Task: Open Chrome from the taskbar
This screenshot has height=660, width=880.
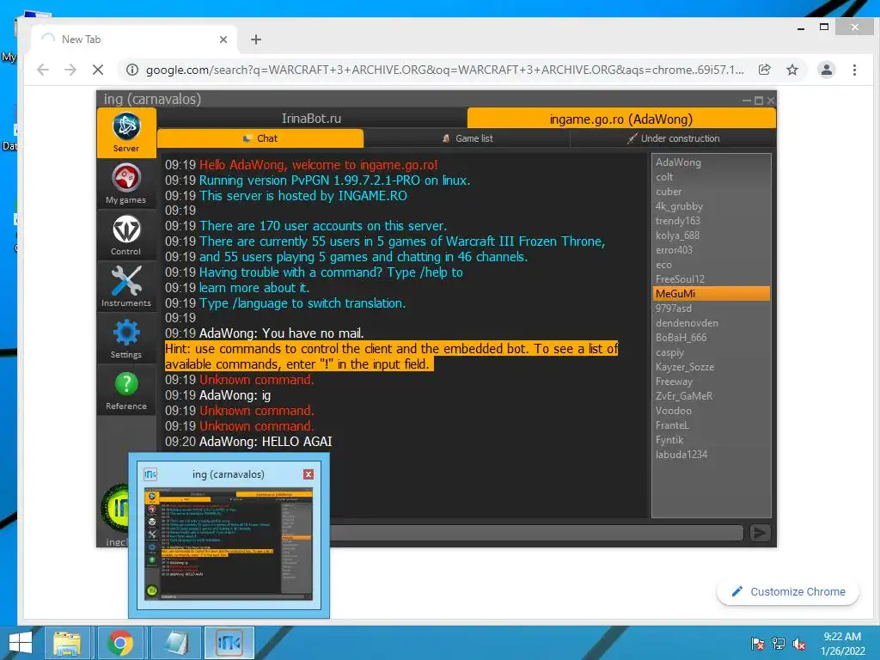Action: 120,643
